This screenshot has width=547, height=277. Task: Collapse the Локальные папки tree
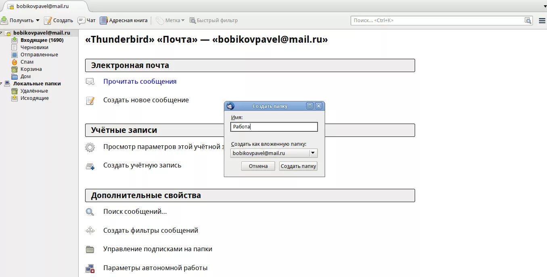pyautogui.click(x=1, y=83)
